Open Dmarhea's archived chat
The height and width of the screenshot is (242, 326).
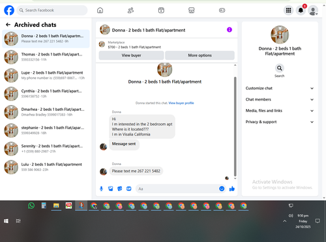tap(46, 112)
